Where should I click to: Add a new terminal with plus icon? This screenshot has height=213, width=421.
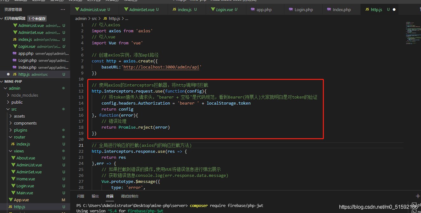point(418,196)
